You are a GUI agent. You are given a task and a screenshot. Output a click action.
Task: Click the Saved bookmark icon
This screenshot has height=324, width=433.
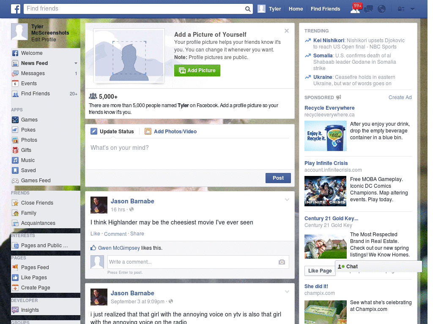[15, 170]
